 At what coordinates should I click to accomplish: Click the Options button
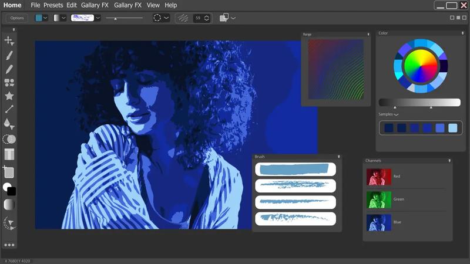point(17,18)
